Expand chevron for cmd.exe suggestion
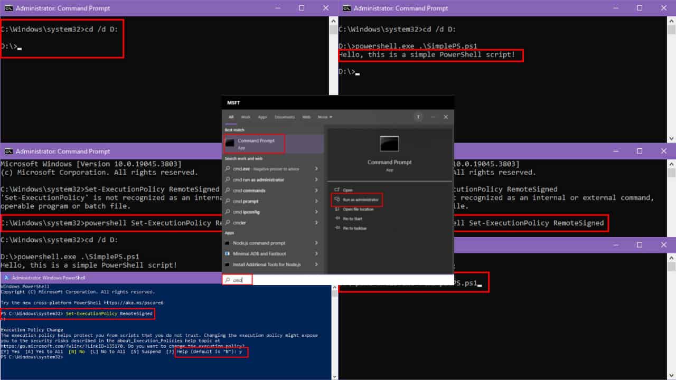The image size is (676, 380). pos(316,169)
